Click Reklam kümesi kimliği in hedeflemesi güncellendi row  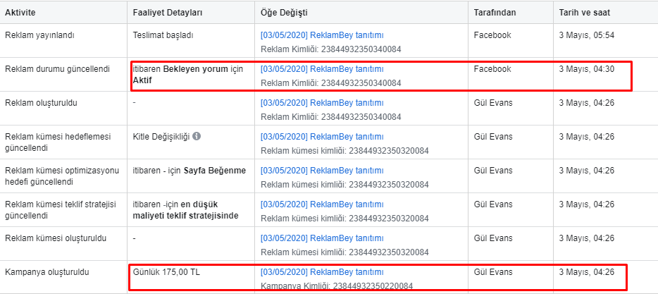(x=344, y=151)
